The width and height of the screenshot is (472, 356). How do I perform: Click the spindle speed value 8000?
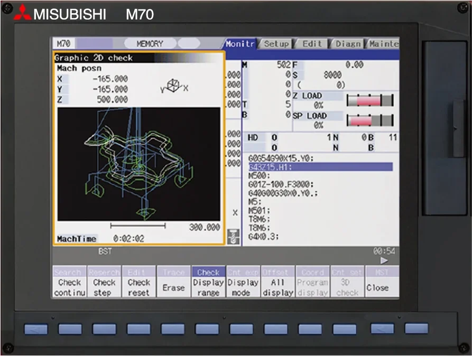pos(332,74)
